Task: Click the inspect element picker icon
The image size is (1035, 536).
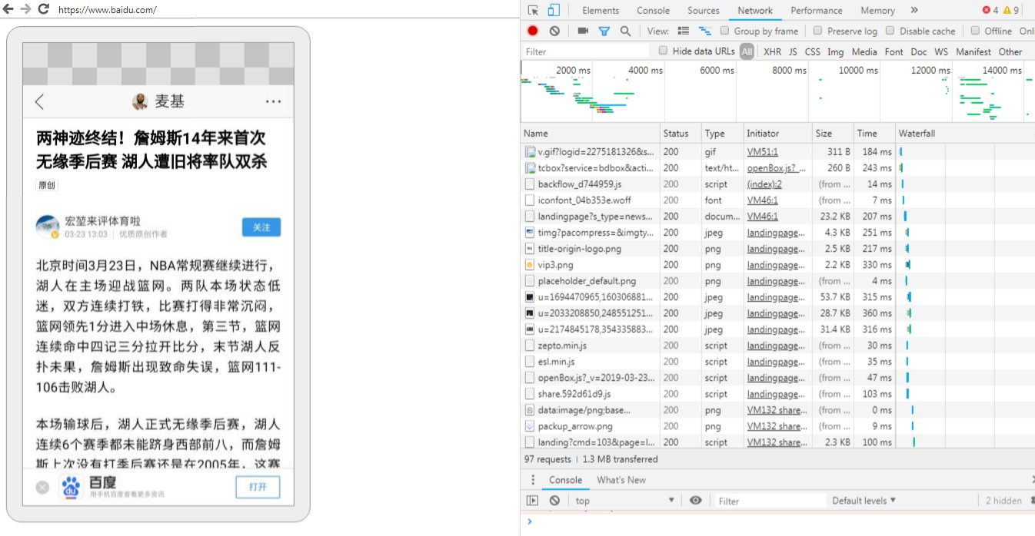Action: coord(534,11)
